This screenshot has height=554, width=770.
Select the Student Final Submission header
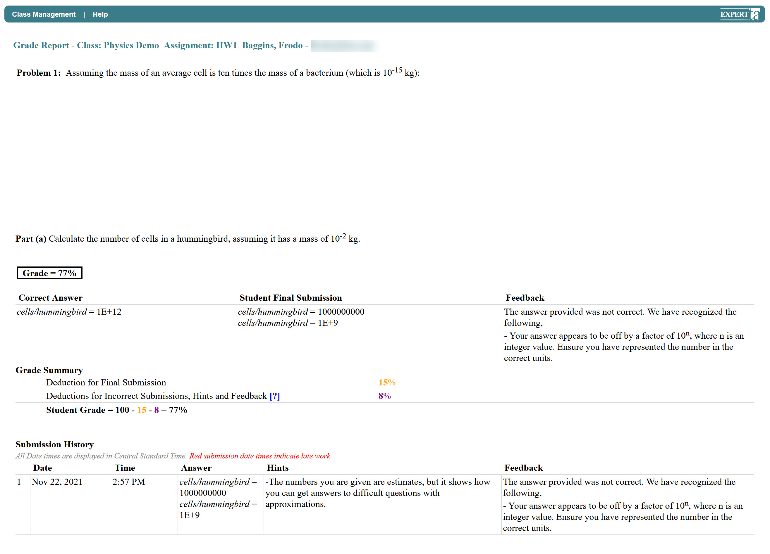tap(291, 298)
